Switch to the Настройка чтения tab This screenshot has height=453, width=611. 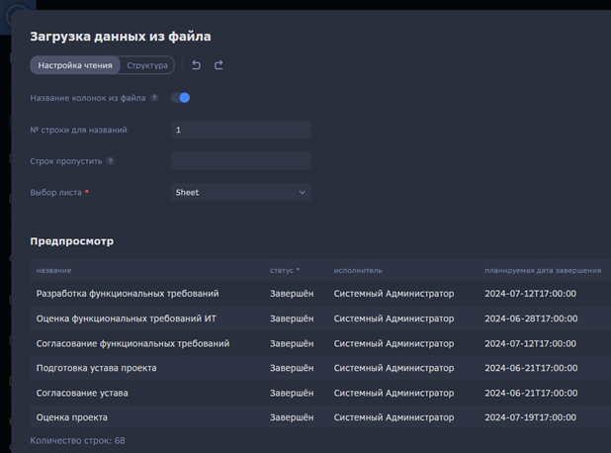click(x=75, y=65)
